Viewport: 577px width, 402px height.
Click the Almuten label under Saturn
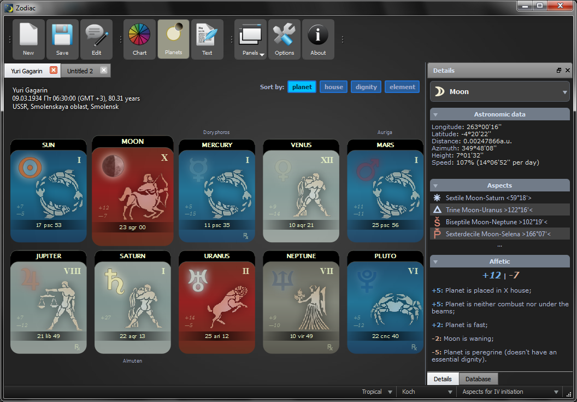click(x=132, y=361)
